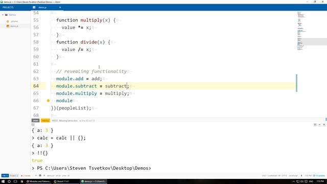Click the updates link in status bar
327x184 pixels.
[x=319, y=176]
